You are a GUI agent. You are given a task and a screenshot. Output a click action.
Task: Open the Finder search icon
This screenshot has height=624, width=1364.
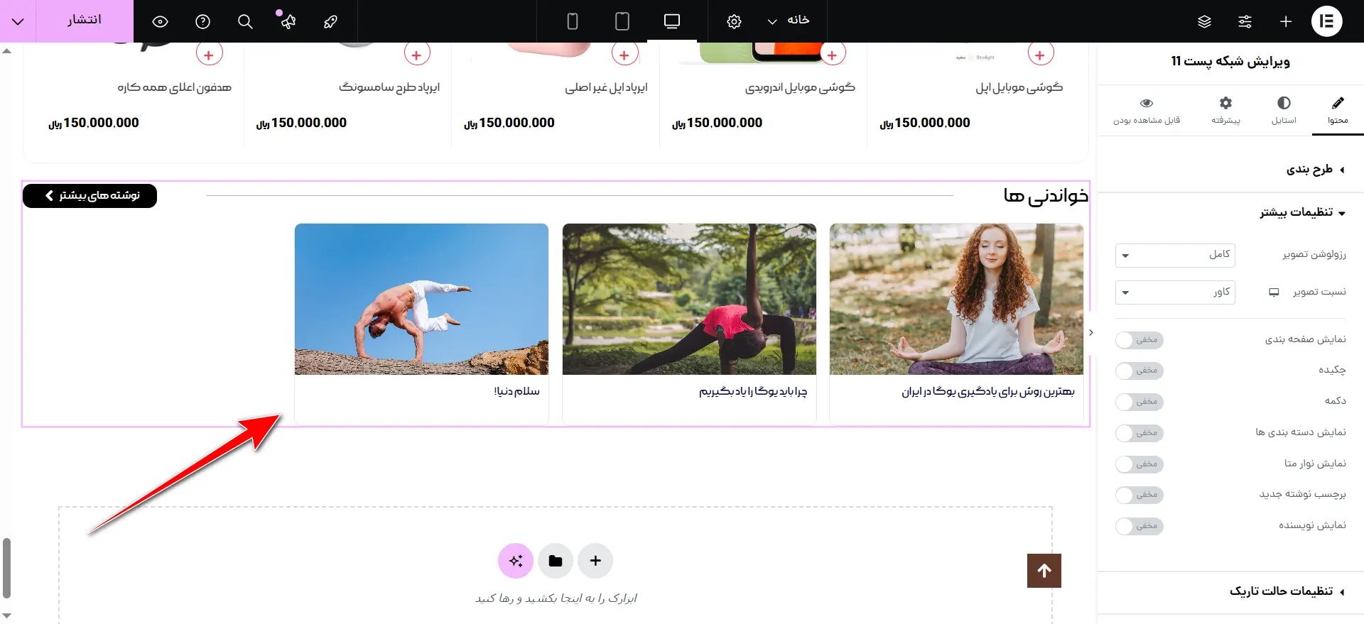245,21
